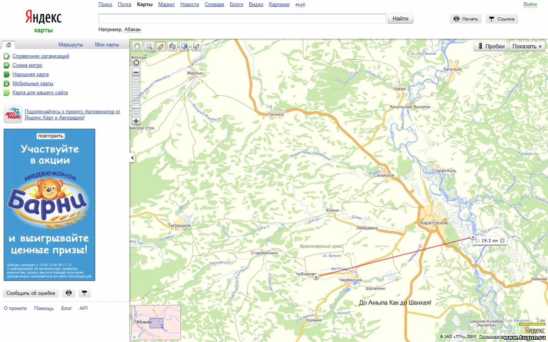The image size is (548, 342).
Task: Open the Автомонитор project link
Action: pos(73,114)
